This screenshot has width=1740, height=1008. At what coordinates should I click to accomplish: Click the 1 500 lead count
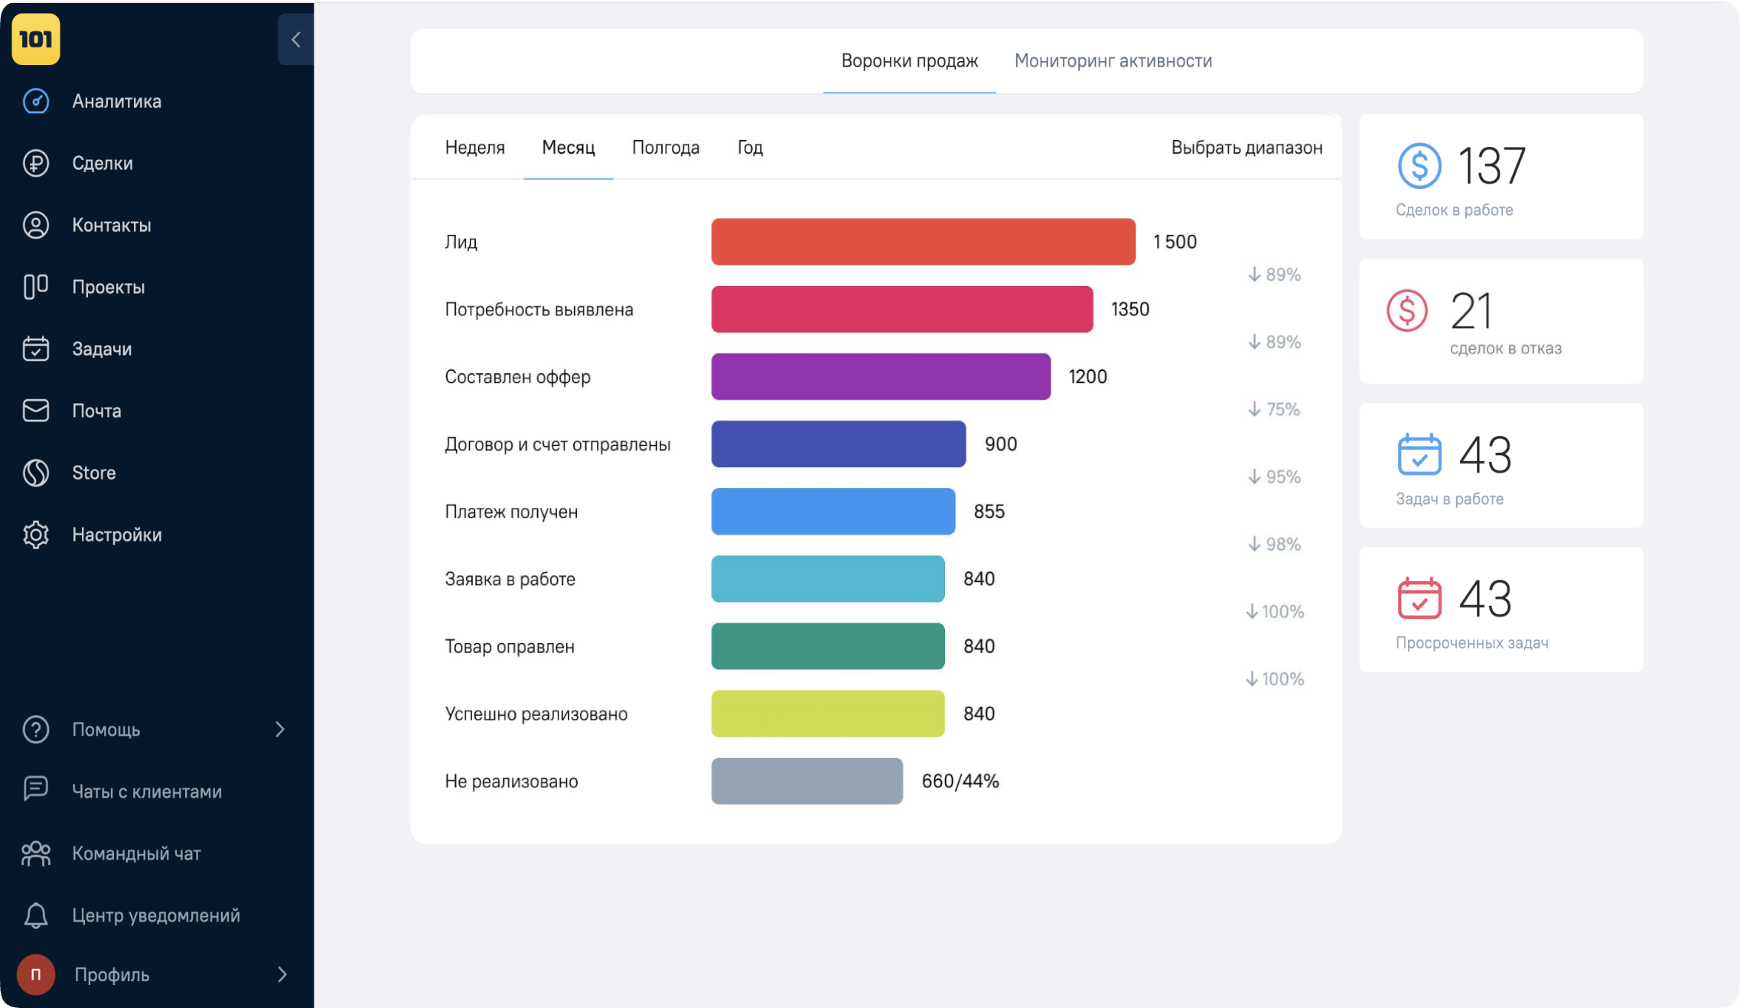coord(1175,242)
